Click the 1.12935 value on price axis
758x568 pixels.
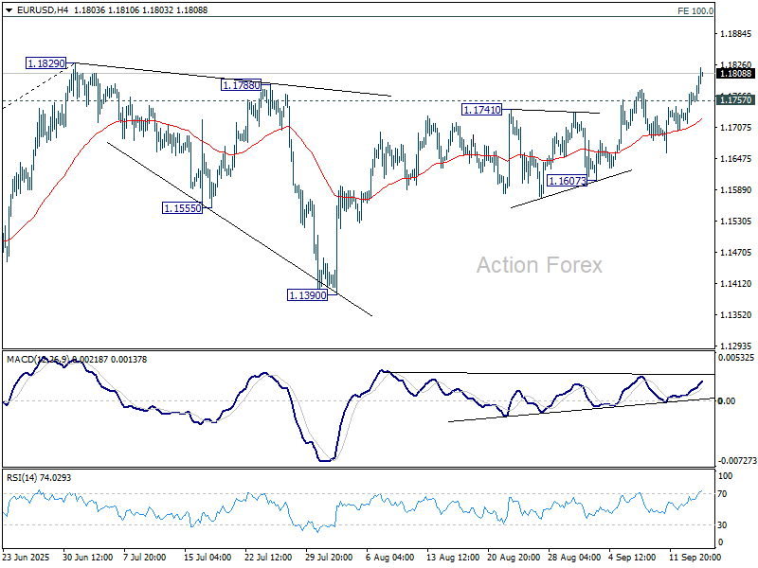[x=735, y=346]
